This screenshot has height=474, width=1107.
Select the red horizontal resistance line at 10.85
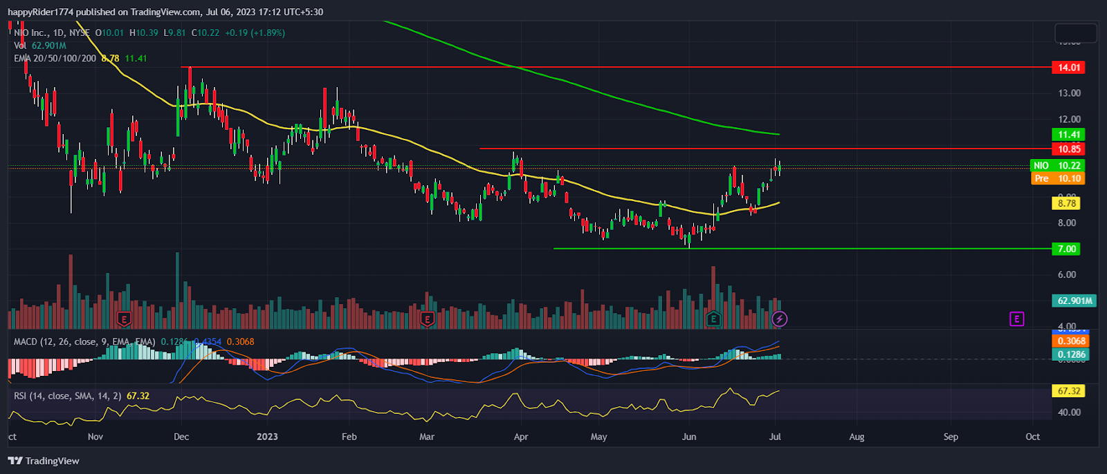click(765, 149)
